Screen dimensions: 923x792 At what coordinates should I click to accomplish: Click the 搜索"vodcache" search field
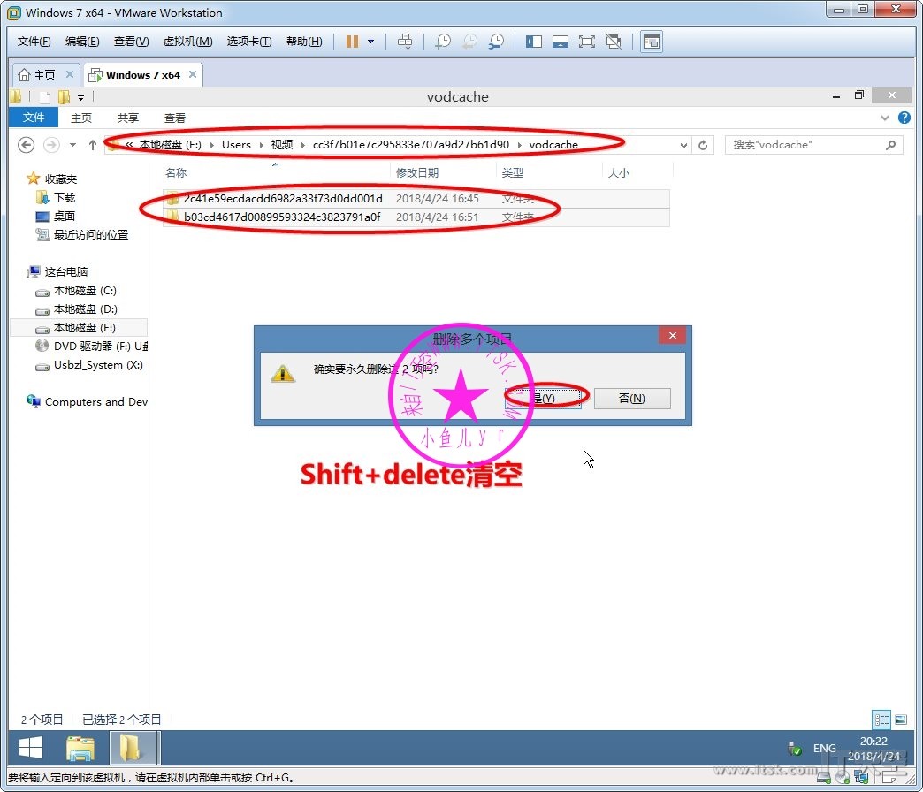point(805,145)
